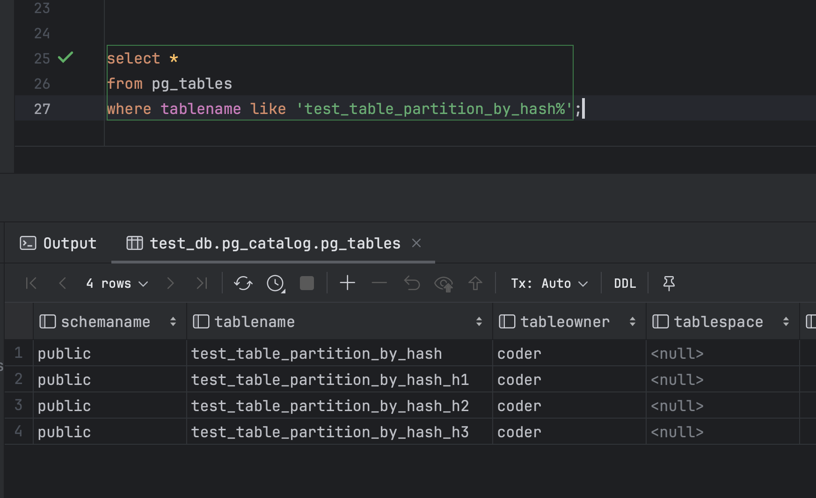Click line number 27 in the gutter

tap(42, 109)
